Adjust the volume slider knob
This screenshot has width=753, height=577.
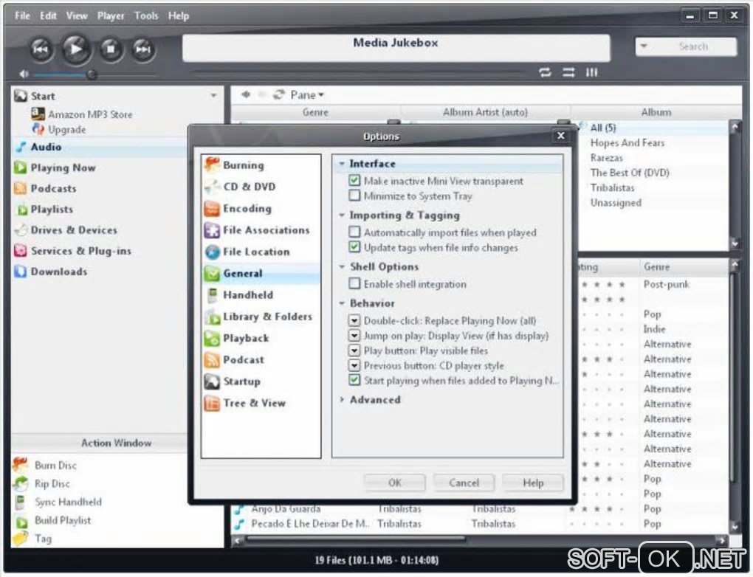pyautogui.click(x=92, y=74)
